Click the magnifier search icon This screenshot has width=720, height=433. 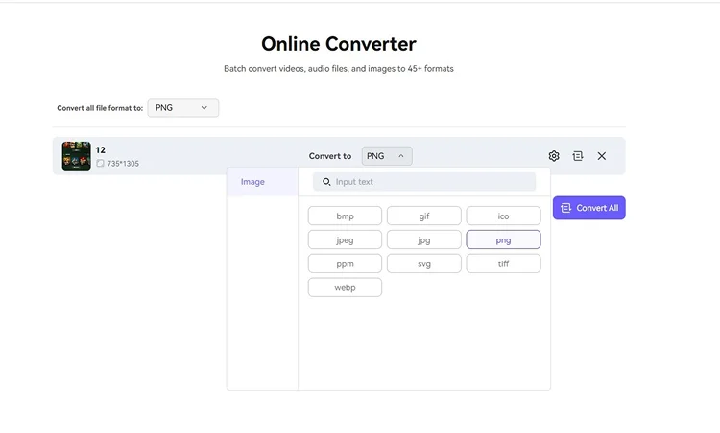click(x=326, y=182)
